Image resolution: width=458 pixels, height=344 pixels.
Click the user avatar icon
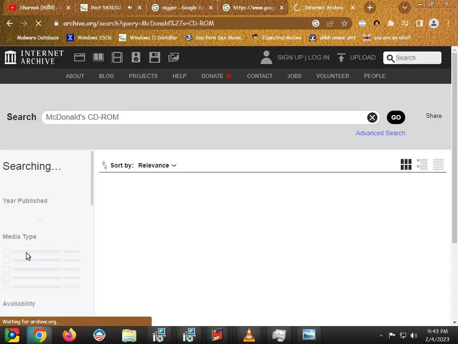coord(266,57)
